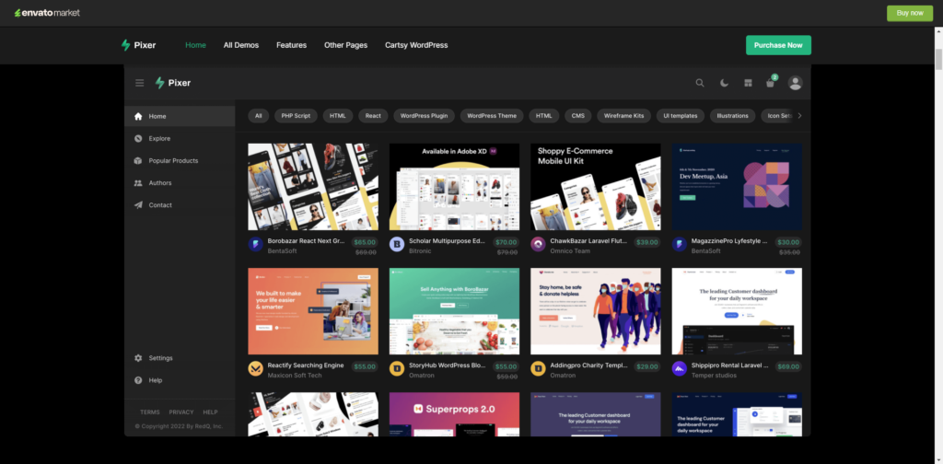The height and width of the screenshot is (464, 943).
Task: Open the HELP footer link
Action: pos(211,412)
